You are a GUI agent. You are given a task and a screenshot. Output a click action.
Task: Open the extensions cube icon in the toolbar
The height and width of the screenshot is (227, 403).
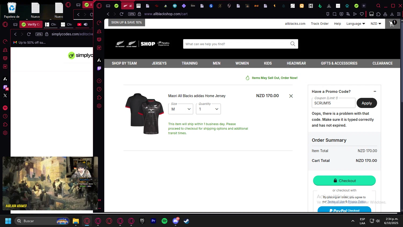pyautogui.click(x=379, y=14)
